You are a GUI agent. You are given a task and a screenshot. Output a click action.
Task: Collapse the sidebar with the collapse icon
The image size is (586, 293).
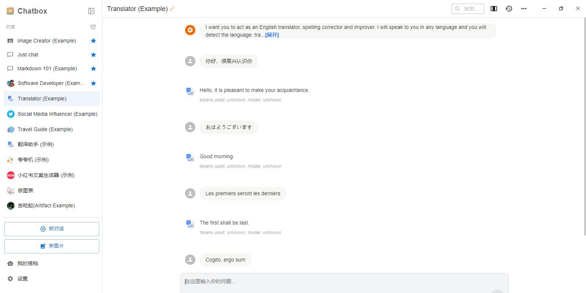(x=91, y=11)
